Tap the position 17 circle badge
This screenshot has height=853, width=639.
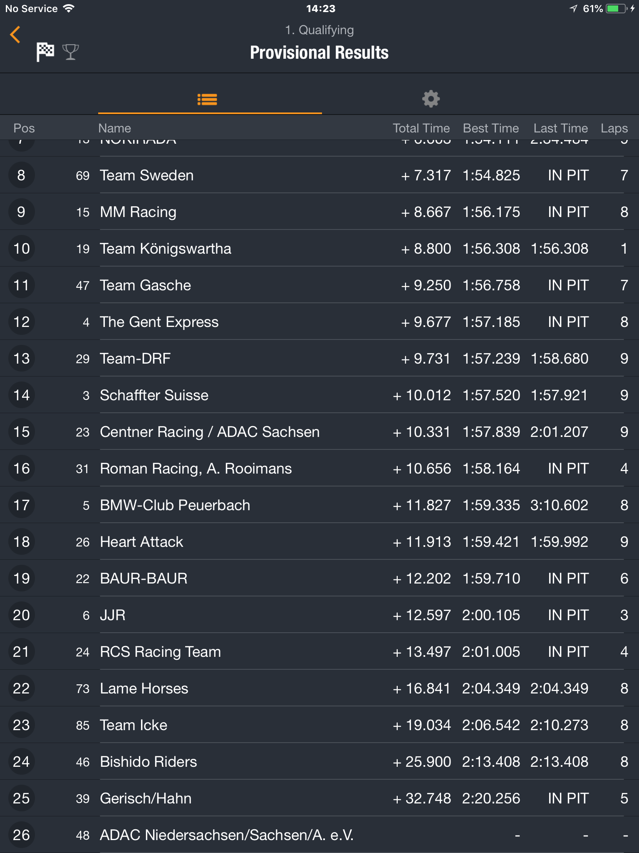click(21, 505)
